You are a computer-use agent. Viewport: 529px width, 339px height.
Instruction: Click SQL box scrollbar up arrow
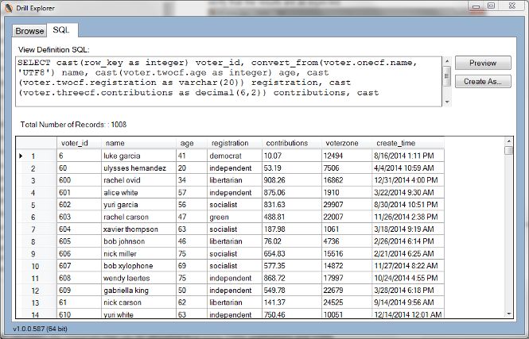(x=447, y=61)
